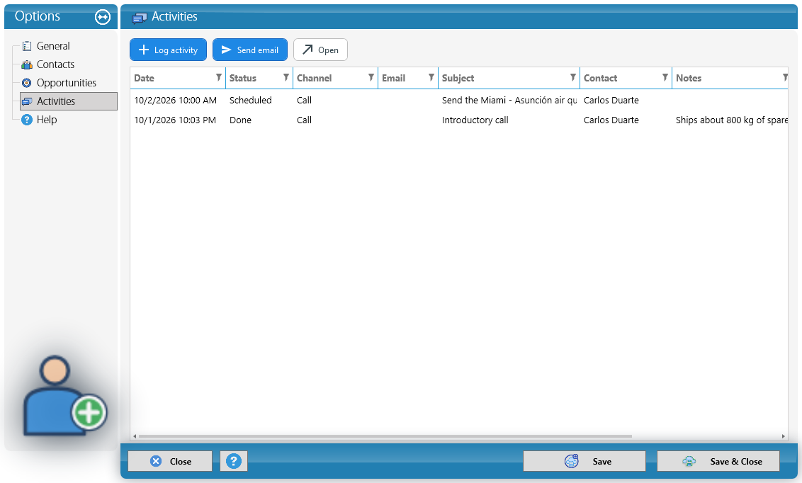The image size is (802, 483).
Task: Open the Status column filter
Action: point(286,77)
